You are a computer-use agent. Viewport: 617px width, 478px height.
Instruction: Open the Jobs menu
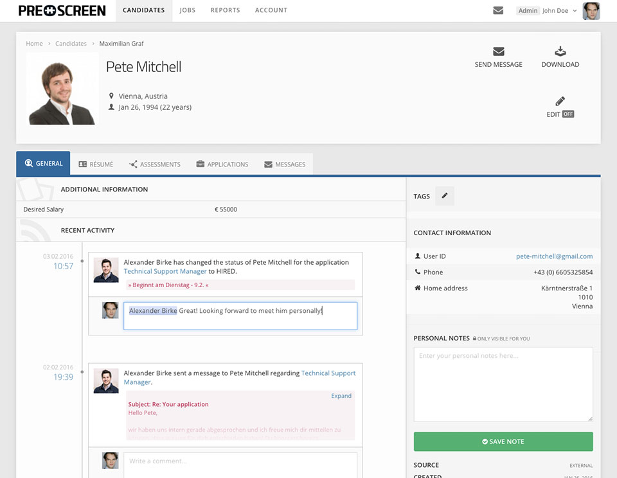(187, 11)
